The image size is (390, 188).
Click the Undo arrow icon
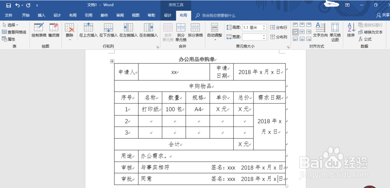click(18, 5)
